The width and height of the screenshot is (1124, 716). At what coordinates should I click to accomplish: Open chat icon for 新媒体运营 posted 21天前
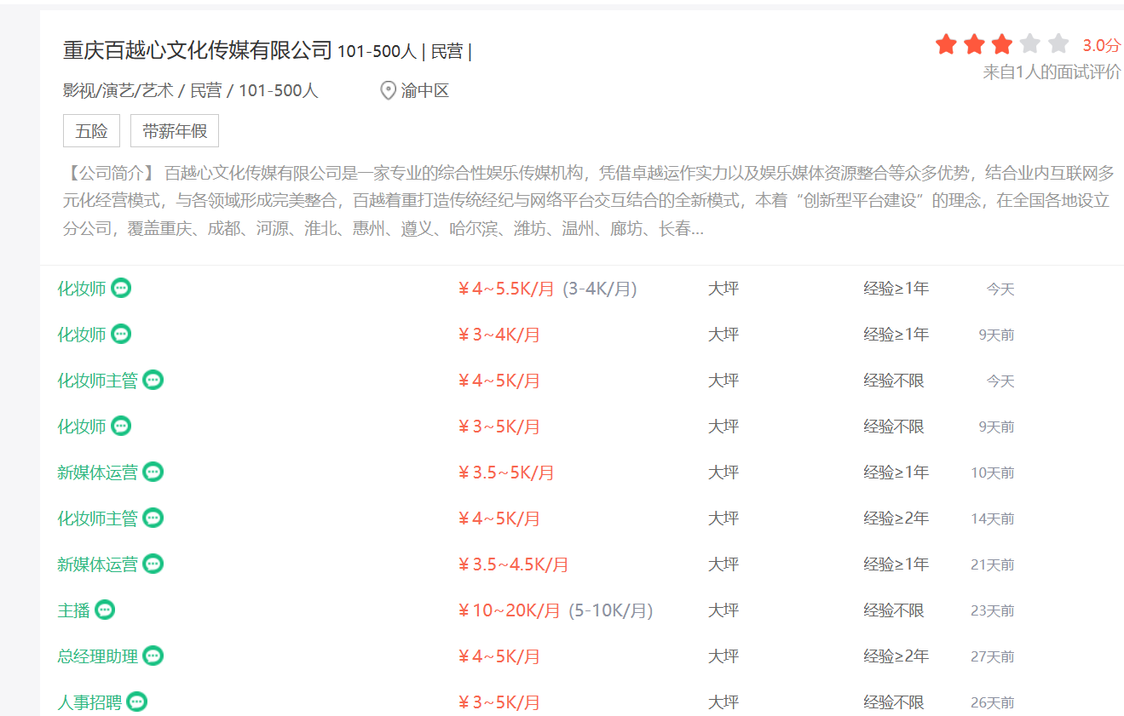153,564
